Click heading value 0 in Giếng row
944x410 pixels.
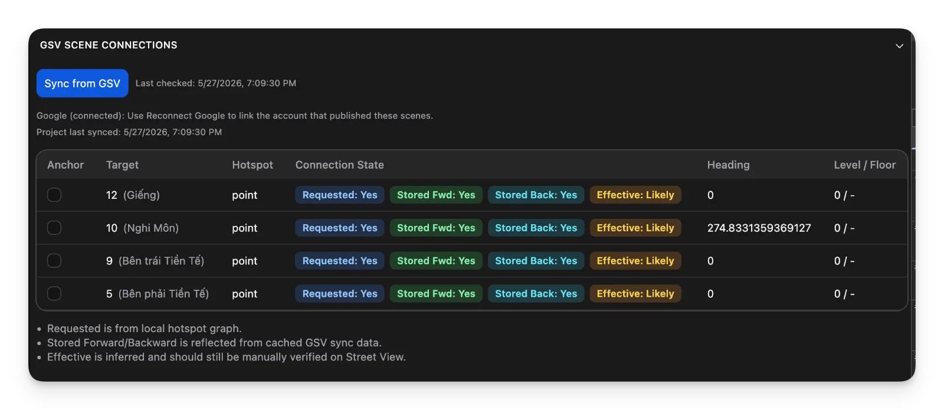710,195
